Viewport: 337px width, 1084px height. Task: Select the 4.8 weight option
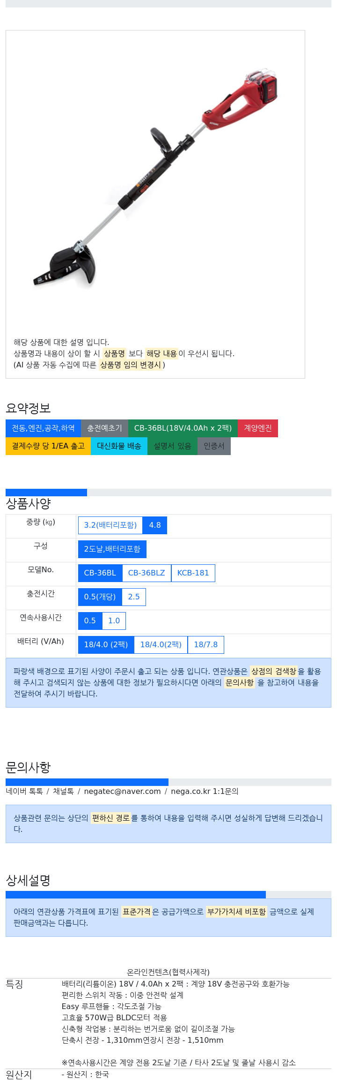155,525
